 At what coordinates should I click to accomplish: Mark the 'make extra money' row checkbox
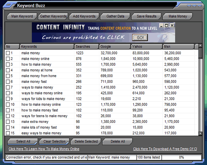click(8, 122)
